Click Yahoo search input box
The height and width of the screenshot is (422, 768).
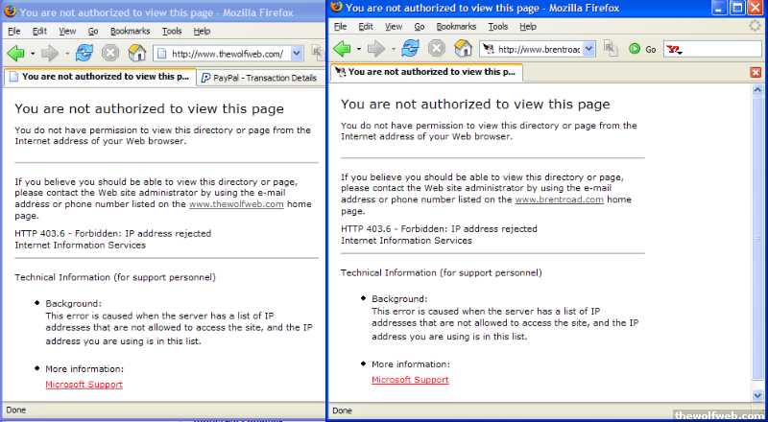coord(723,49)
